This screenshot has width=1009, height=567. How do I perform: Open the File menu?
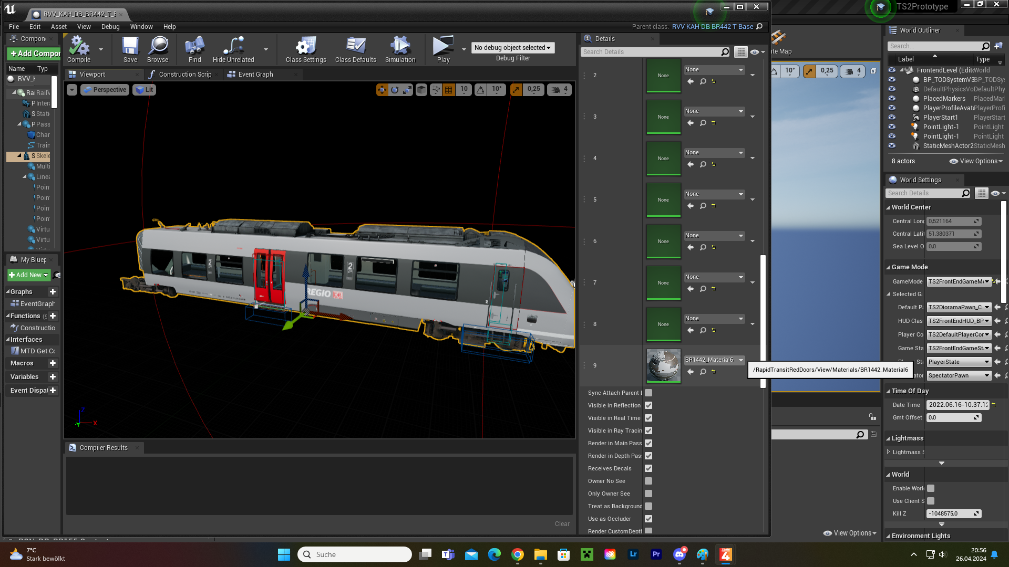point(14,27)
